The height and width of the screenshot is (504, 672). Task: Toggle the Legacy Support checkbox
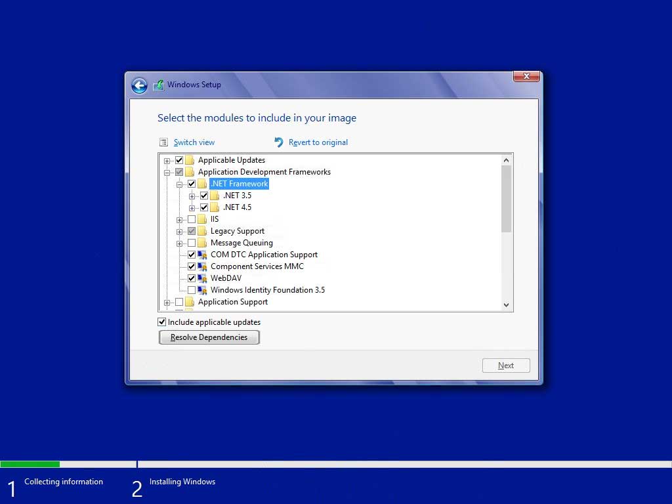tap(192, 231)
